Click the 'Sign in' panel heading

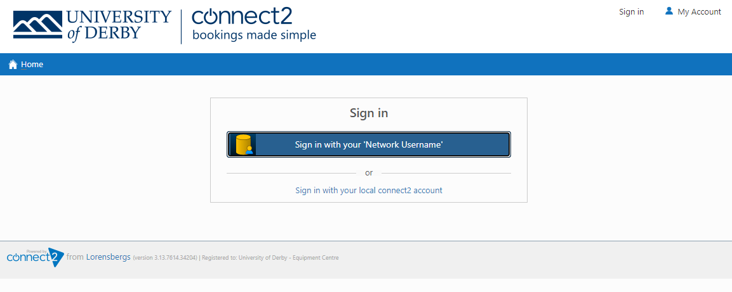coord(369,113)
